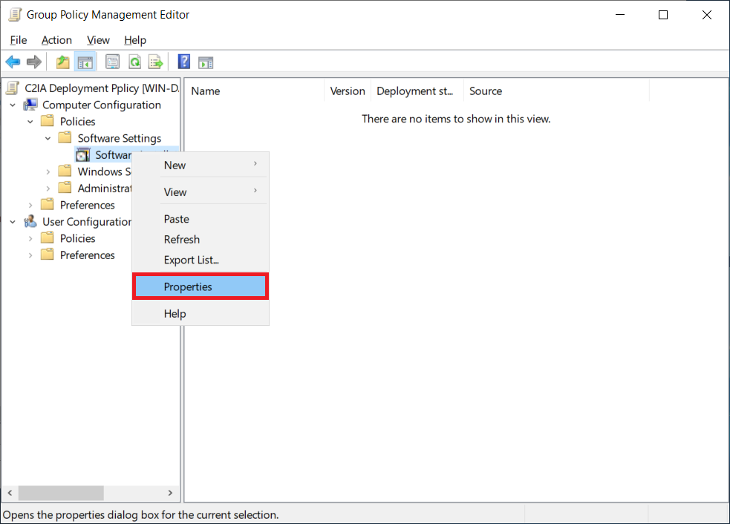
Task: Click the Action menu
Action: click(56, 40)
